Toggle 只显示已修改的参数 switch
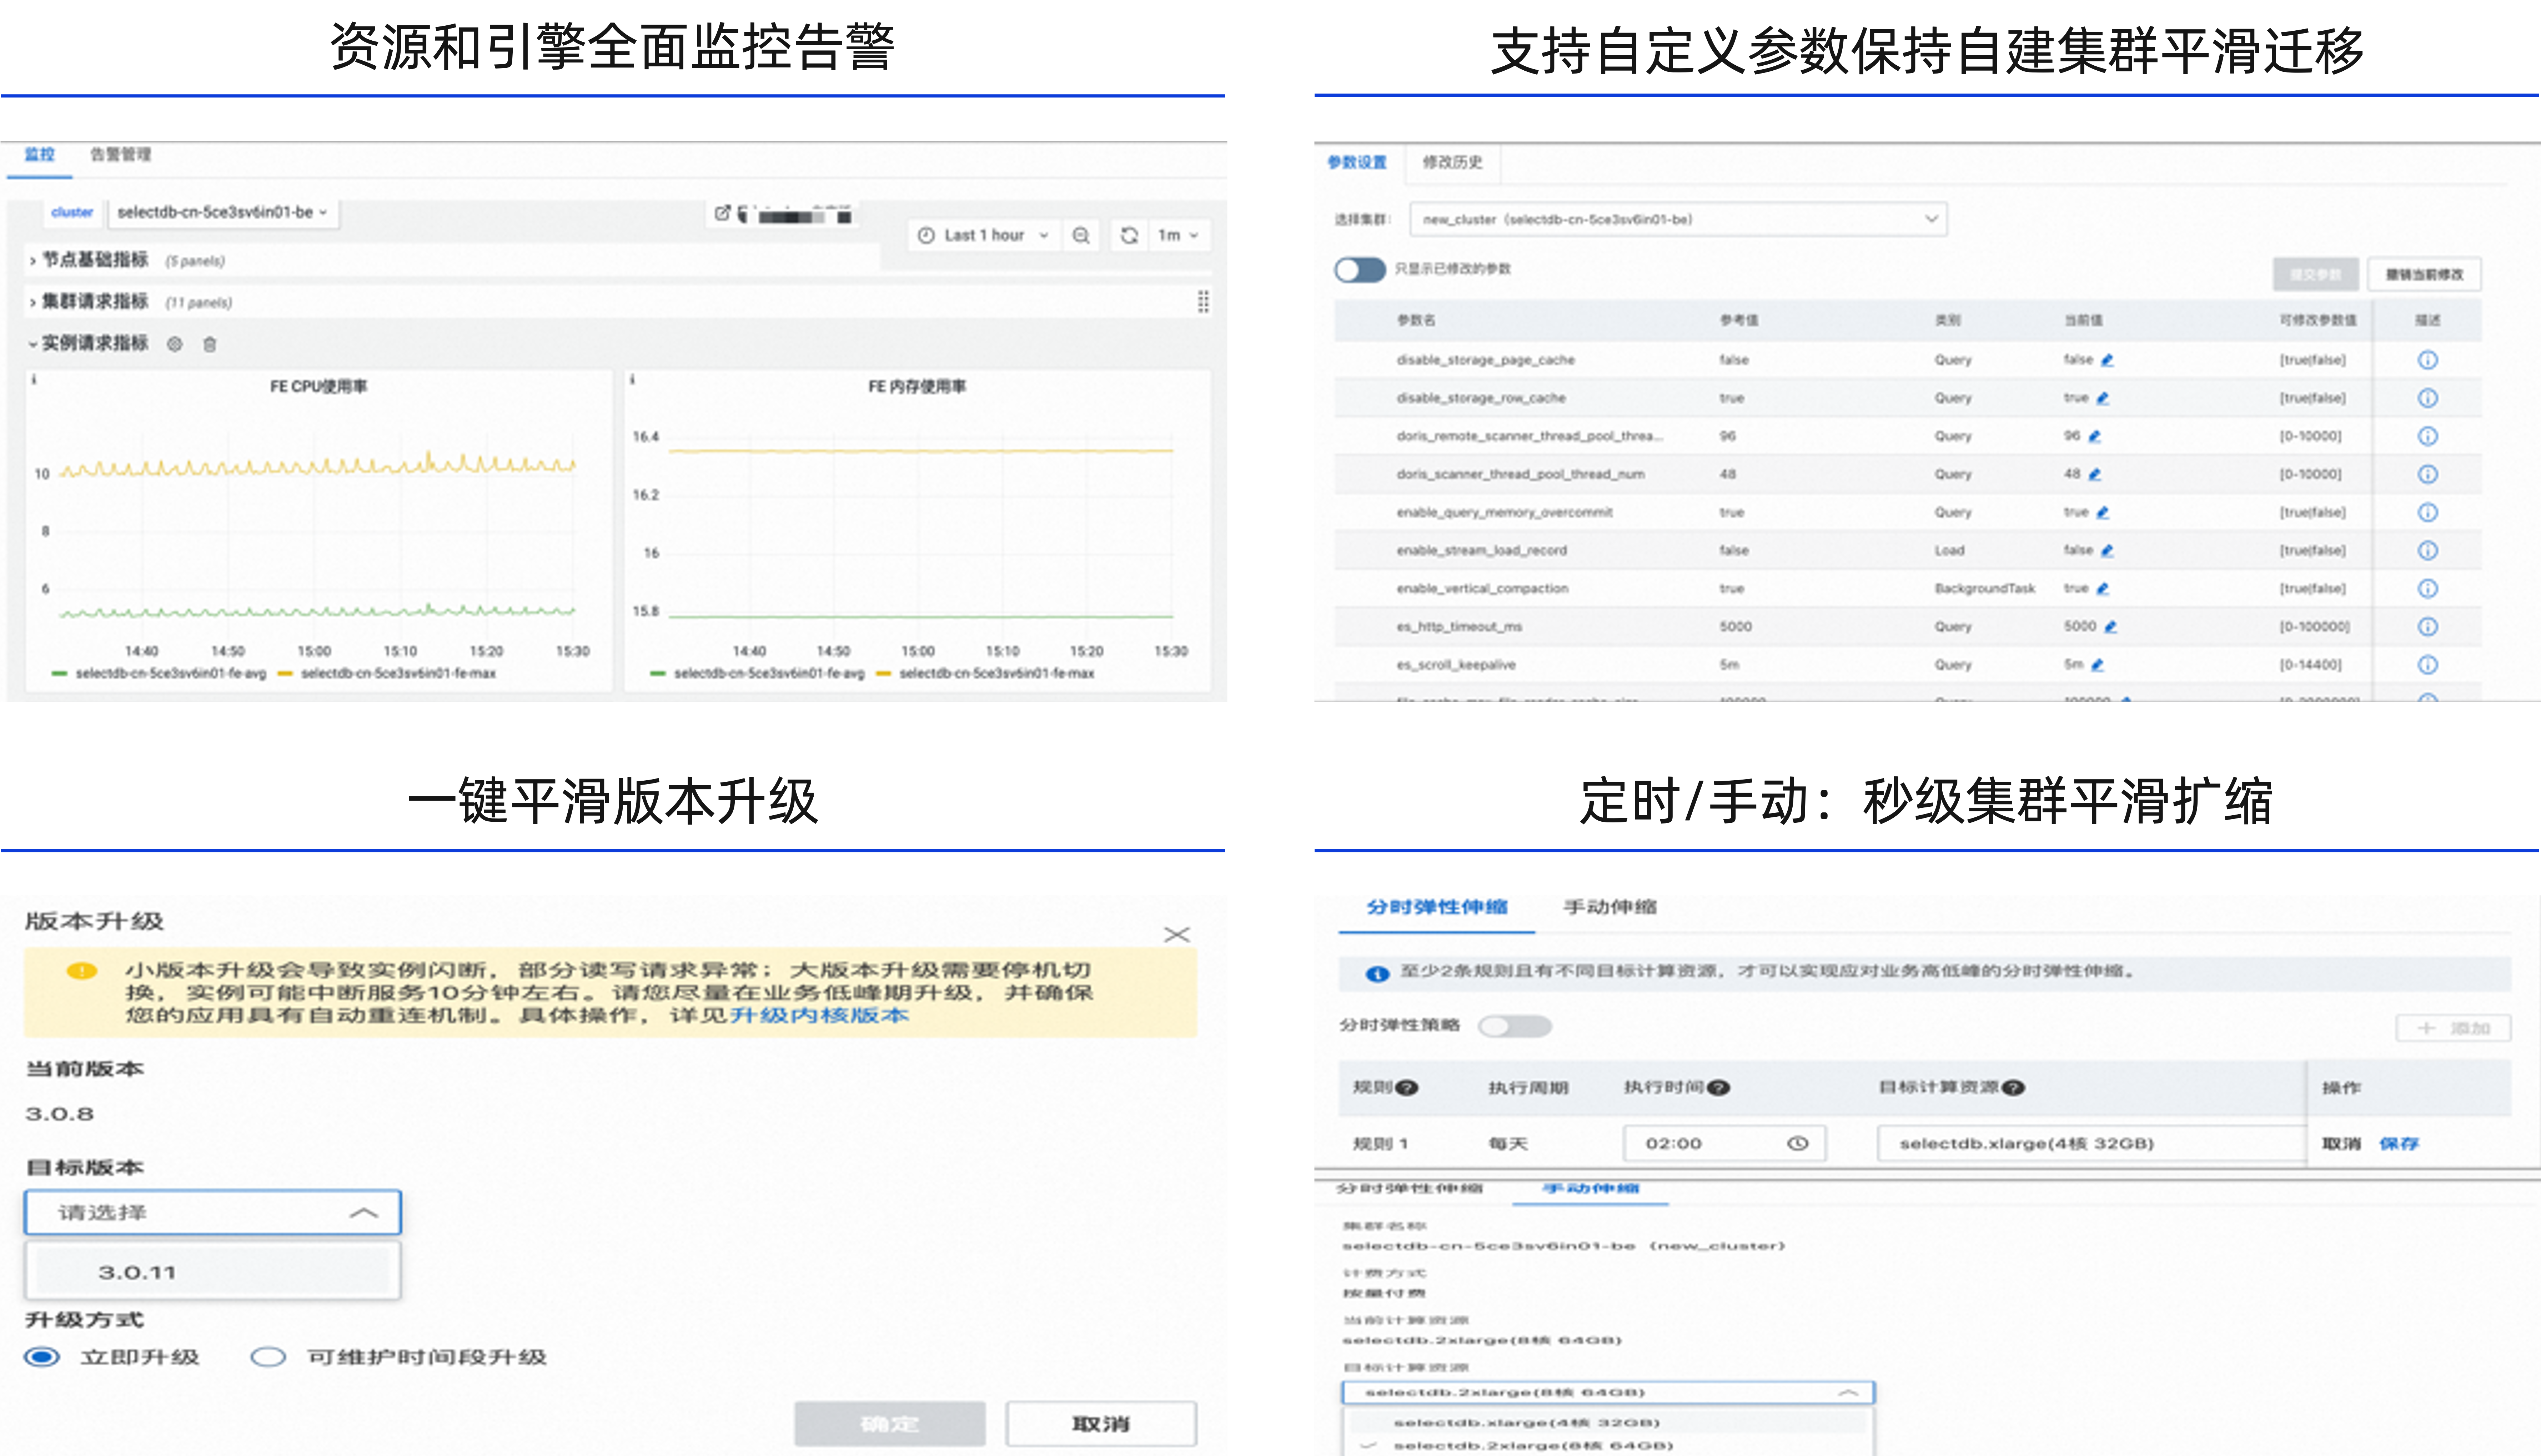The image size is (2541, 1456). tap(1360, 269)
